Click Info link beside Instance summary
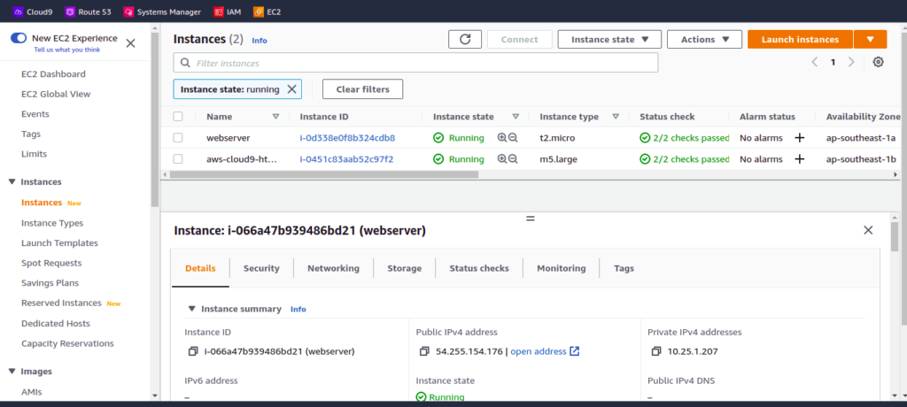This screenshot has height=407, width=907. [x=298, y=310]
